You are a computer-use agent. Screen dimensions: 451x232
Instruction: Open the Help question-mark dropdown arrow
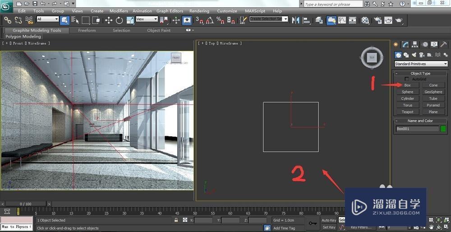pyautogui.click(x=408, y=4)
